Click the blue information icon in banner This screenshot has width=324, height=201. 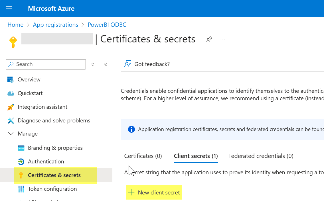(131, 129)
